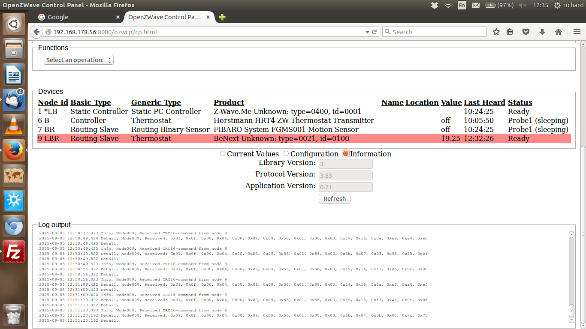Bookmark this page with the star icon

click(496, 32)
